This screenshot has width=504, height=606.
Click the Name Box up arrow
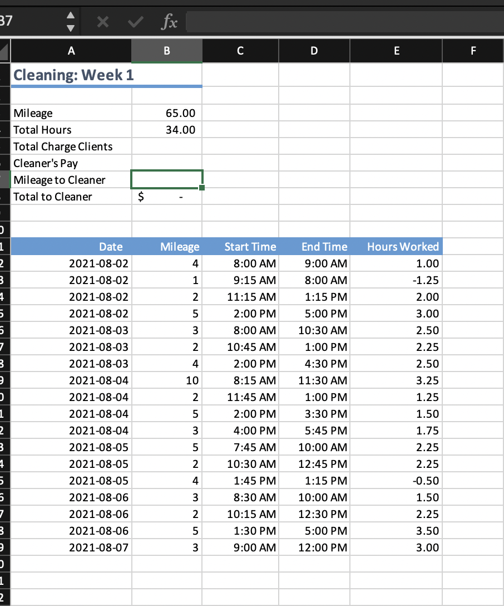(x=71, y=16)
